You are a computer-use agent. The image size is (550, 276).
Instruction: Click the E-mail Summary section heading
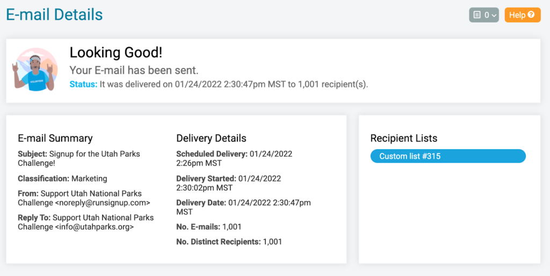55,138
